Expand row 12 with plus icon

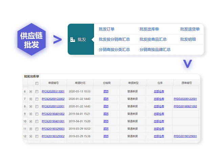pyautogui.click(x=31, y=136)
